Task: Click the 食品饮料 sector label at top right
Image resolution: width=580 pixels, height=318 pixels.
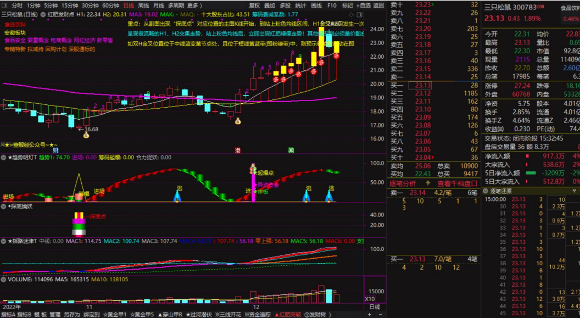Action: tap(570, 8)
